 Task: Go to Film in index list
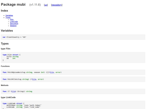(x=12, y=20)
